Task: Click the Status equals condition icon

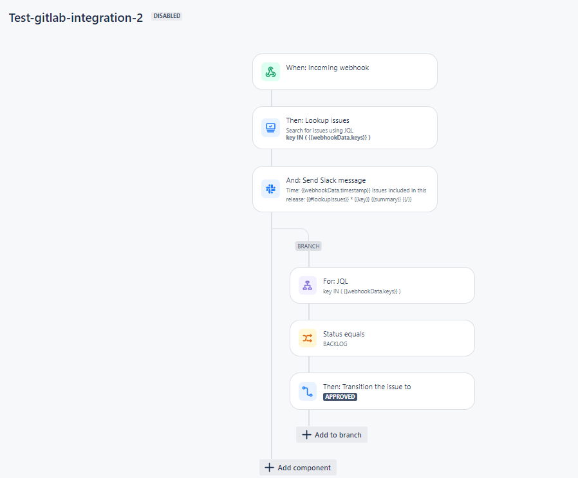Action: 308,338
